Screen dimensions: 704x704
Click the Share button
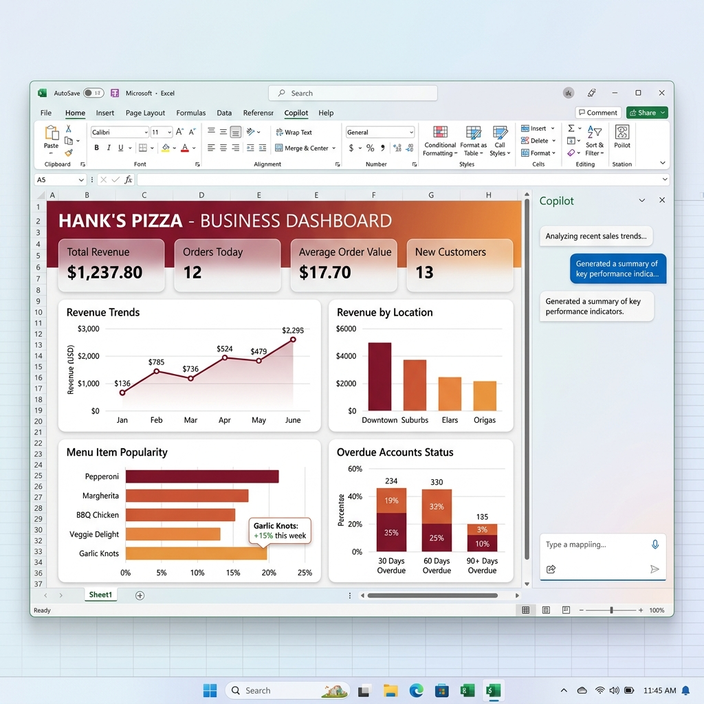pos(646,112)
